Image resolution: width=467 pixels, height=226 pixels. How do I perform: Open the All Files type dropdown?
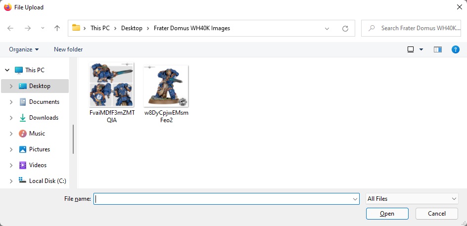[412, 199]
